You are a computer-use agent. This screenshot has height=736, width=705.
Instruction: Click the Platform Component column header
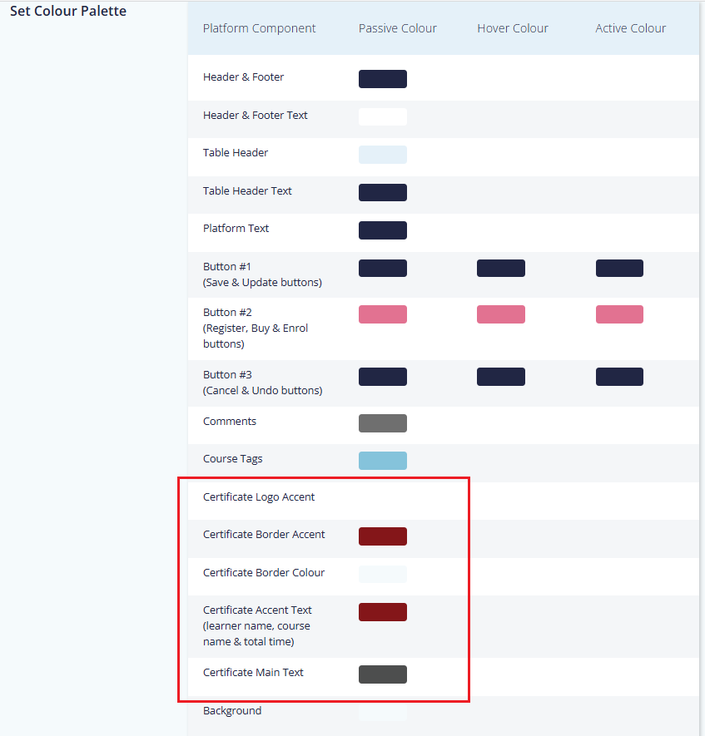259,28
